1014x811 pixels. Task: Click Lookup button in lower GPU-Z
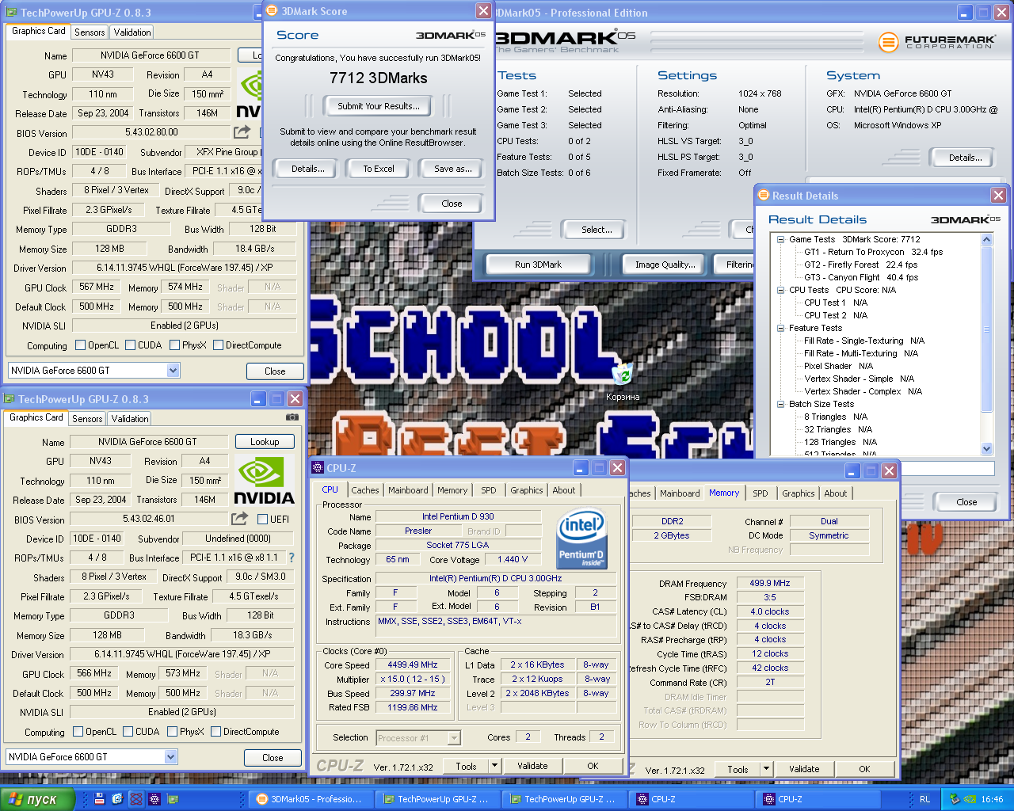pos(265,442)
